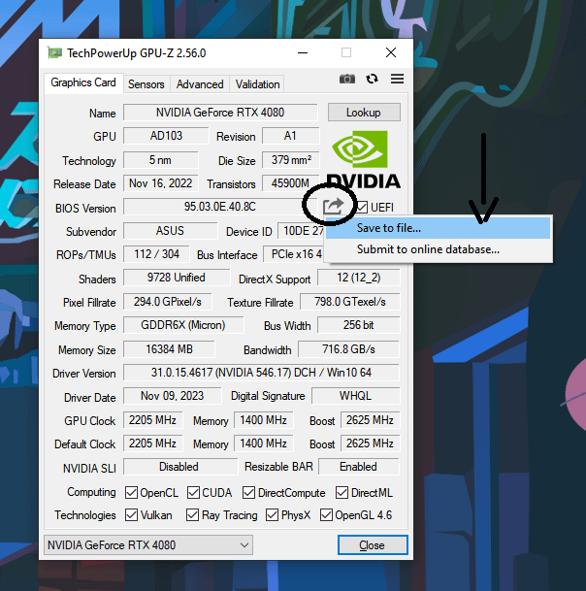Click the GPU field AD103

[x=166, y=136]
